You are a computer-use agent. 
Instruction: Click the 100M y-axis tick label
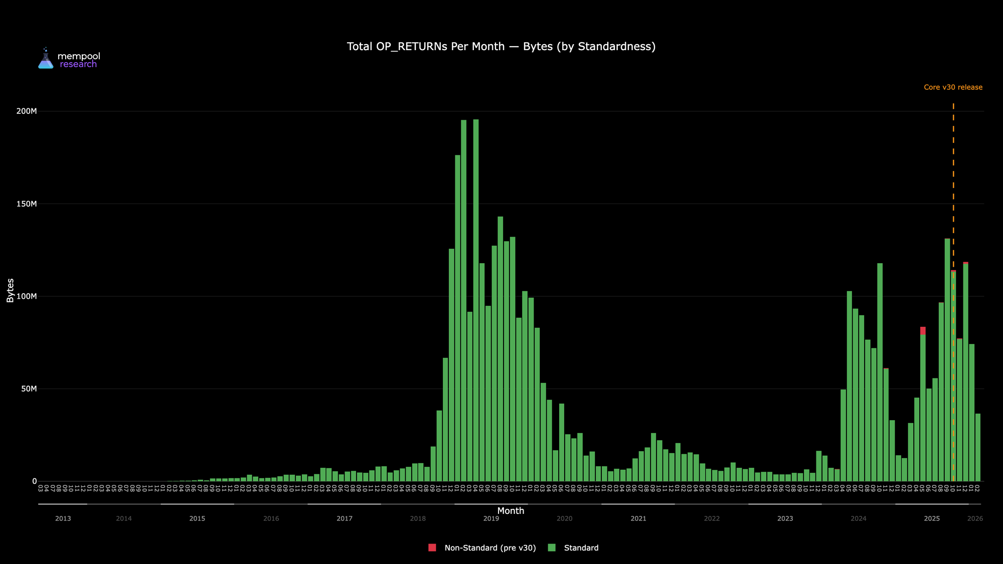click(27, 296)
